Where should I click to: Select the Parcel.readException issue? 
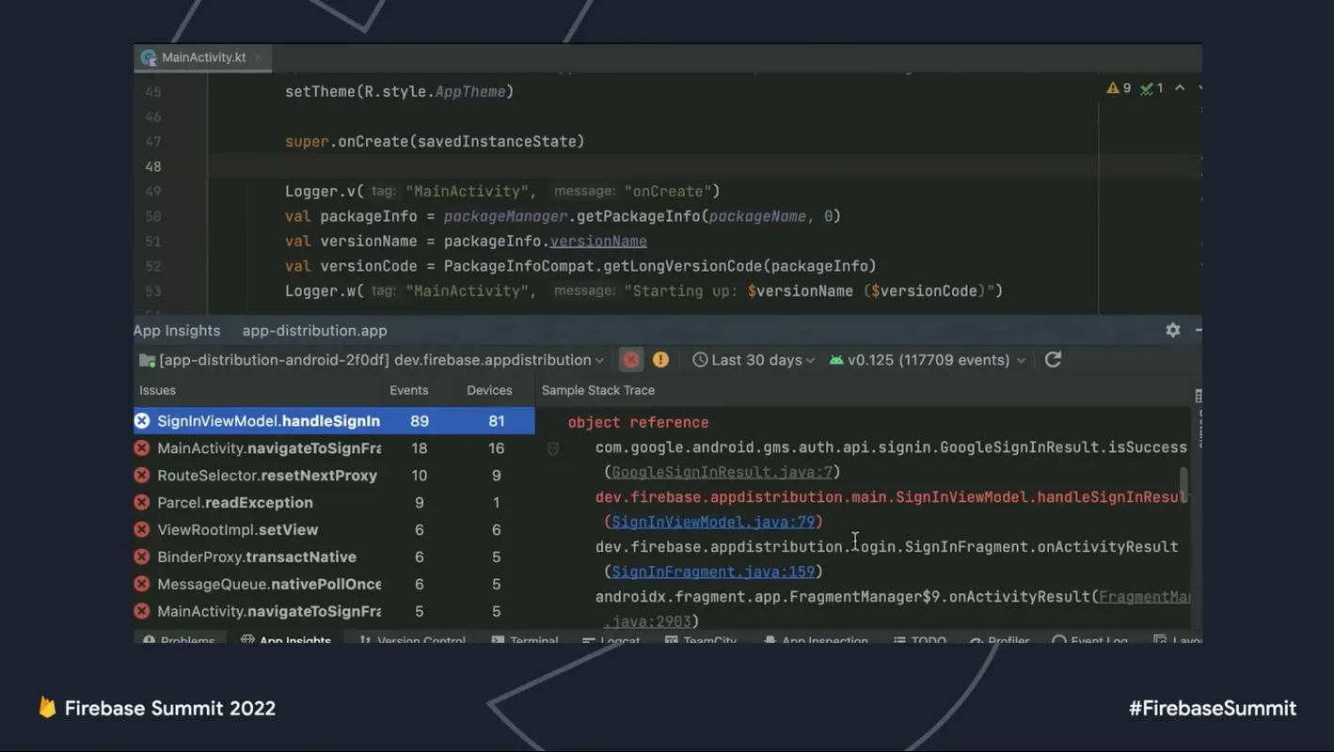pyautogui.click(x=334, y=503)
